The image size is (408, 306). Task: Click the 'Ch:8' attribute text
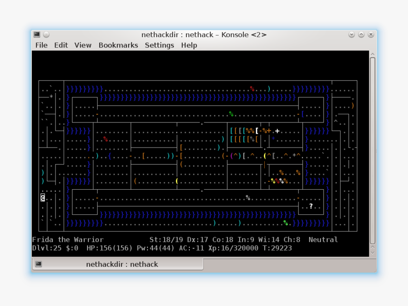[292, 240]
